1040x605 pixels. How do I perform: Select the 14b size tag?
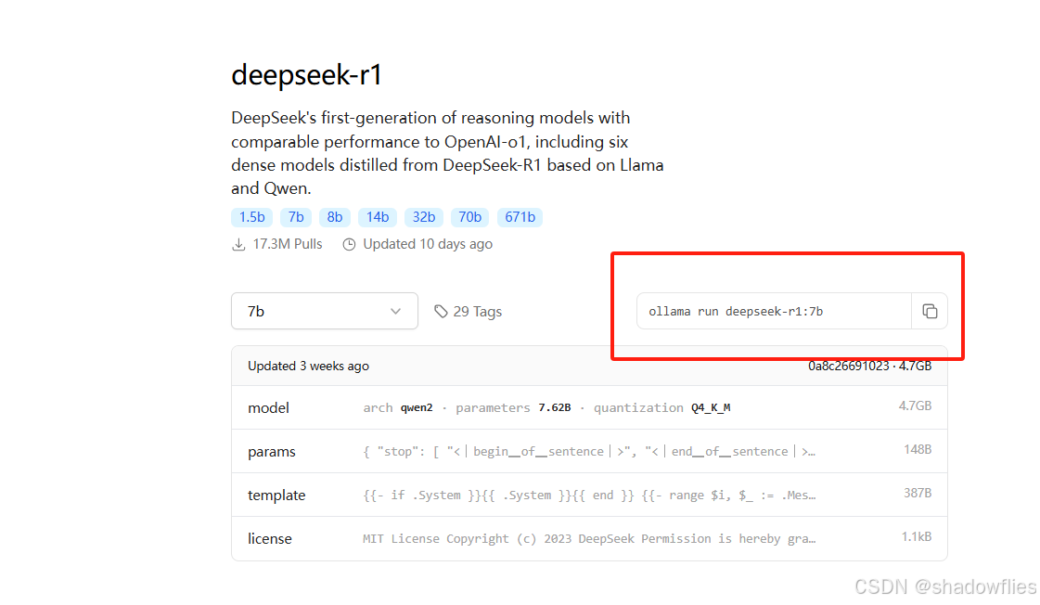coord(378,217)
